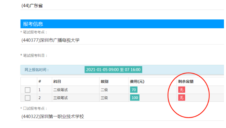Click the 级别 column header

(x=104, y=82)
